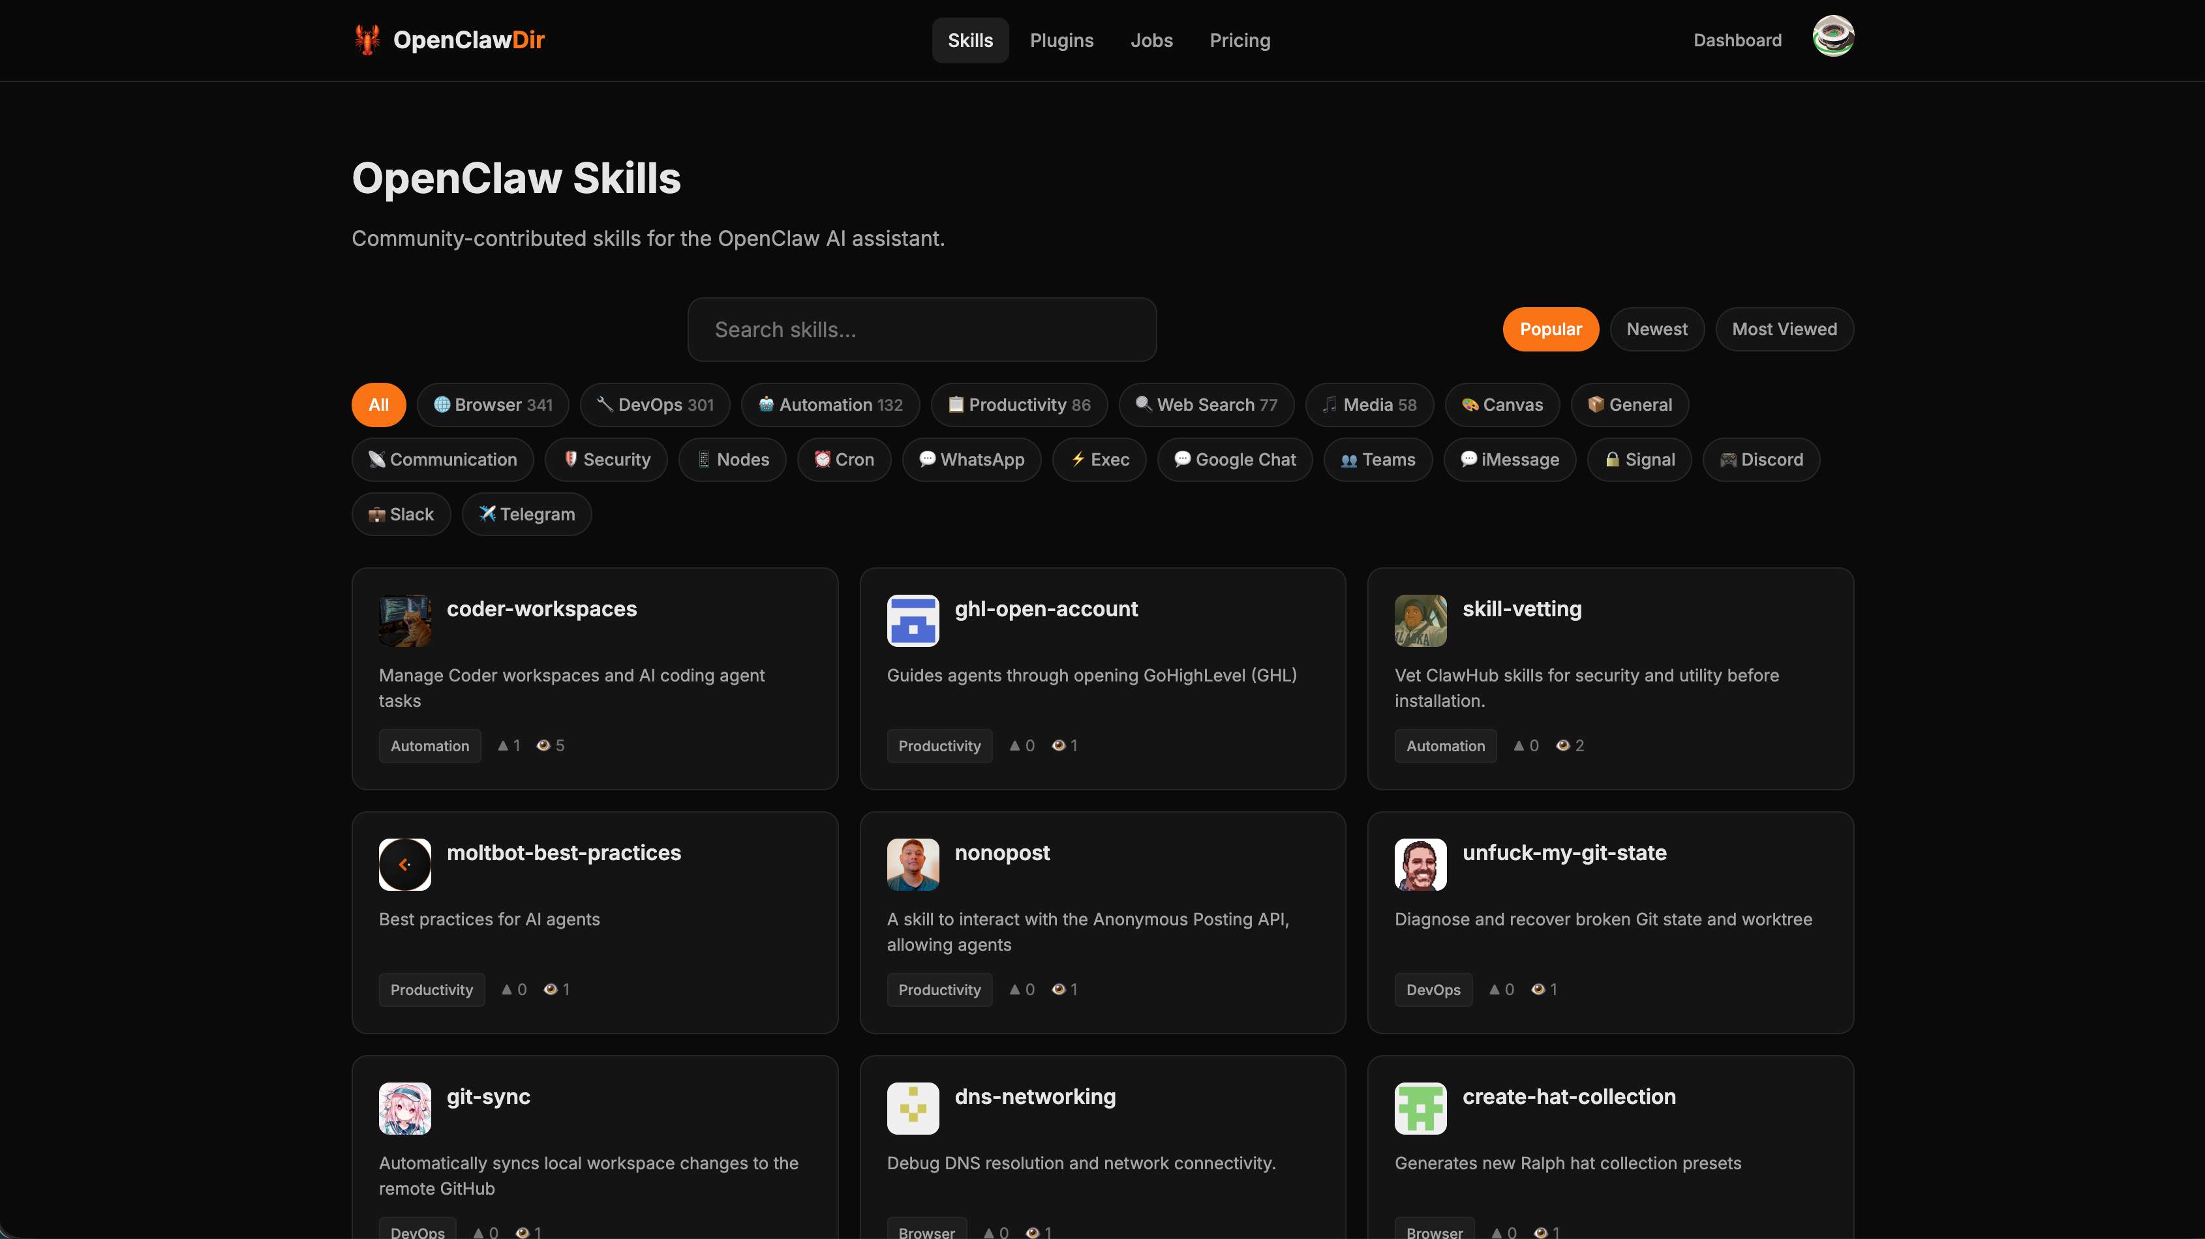Select the create-hat-collection green icon
Image resolution: width=2205 pixels, height=1239 pixels.
(1419, 1107)
